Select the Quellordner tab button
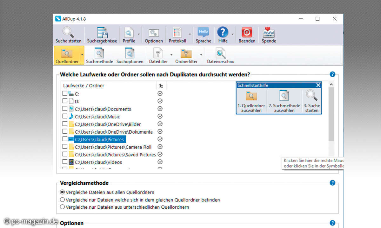The height and width of the screenshot is (228, 381). coord(67,55)
